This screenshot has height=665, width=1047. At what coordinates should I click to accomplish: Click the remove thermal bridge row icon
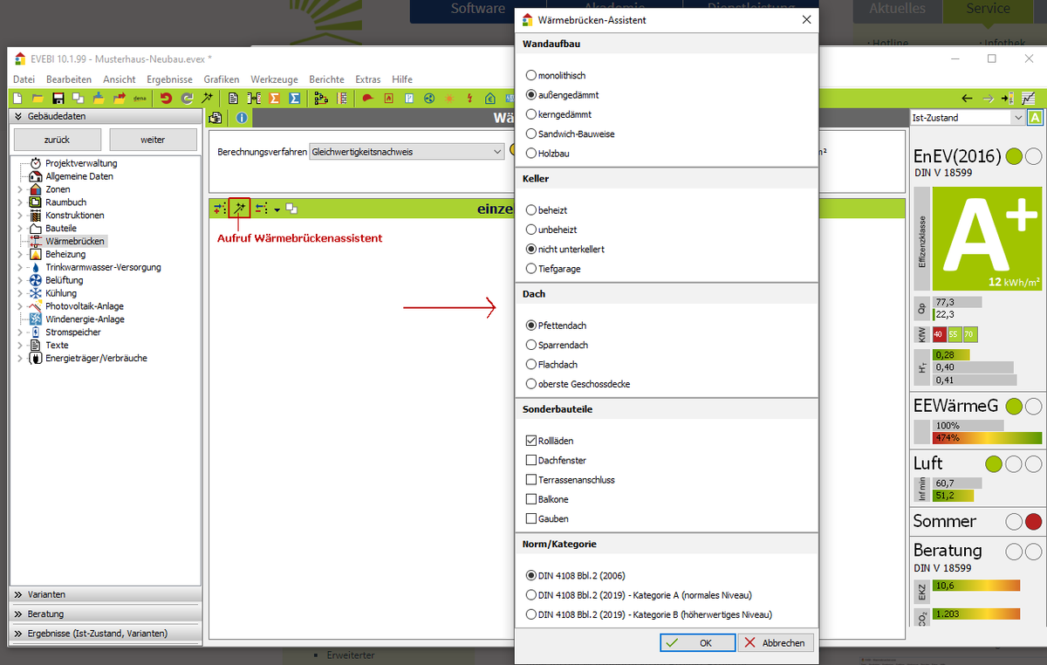pos(260,209)
